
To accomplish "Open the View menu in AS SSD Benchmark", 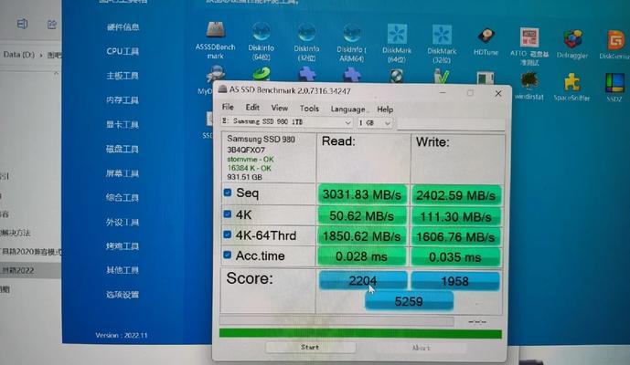I will coord(279,108).
